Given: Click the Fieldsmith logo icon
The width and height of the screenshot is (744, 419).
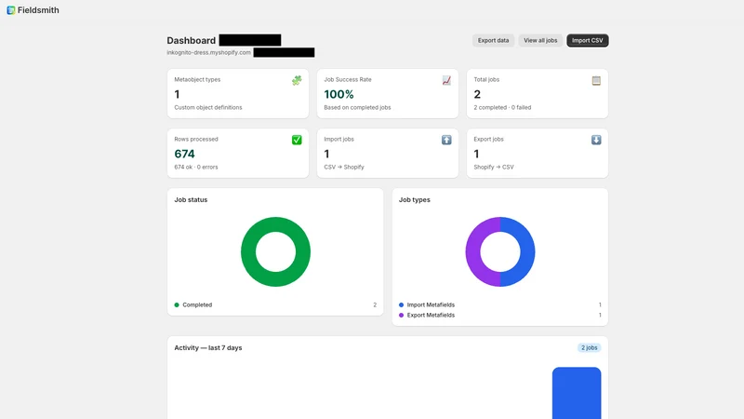Looking at the screenshot, I should point(11,10).
